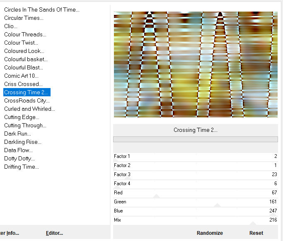The height and width of the screenshot is (241, 283).
Task: Pick Data Flow in the filter list
Action: [x=18, y=150]
